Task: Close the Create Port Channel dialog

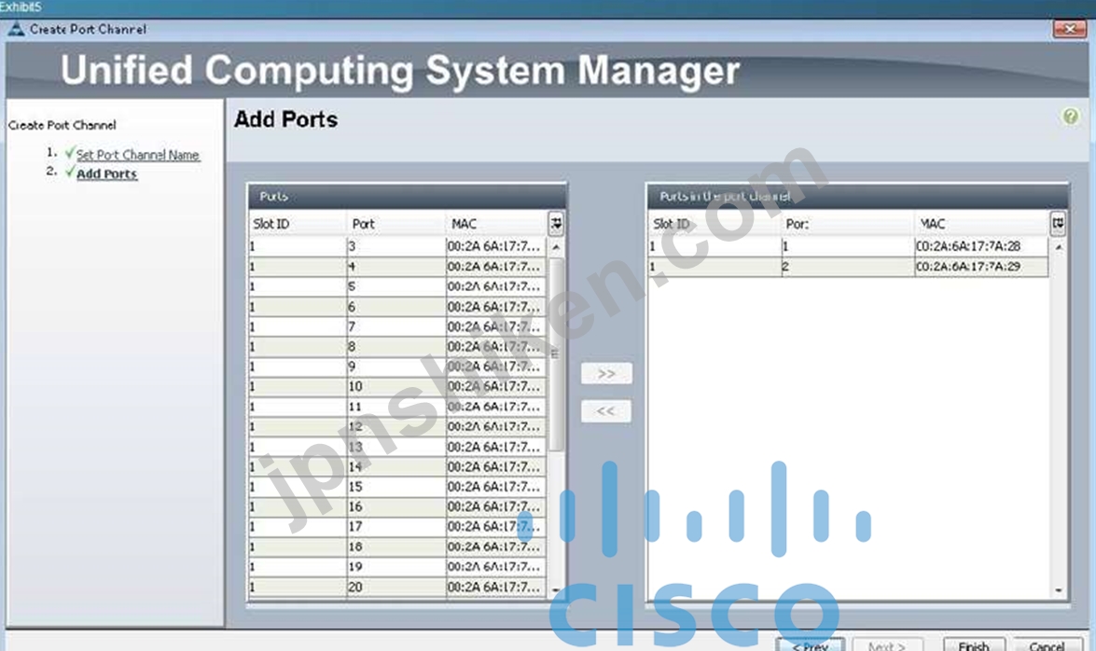Action: [1070, 29]
